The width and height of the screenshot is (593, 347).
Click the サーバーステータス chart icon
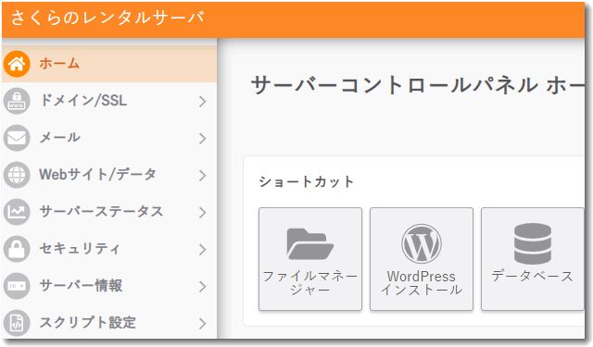(17, 212)
